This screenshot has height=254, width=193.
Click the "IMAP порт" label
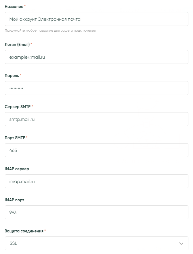tap(14, 200)
